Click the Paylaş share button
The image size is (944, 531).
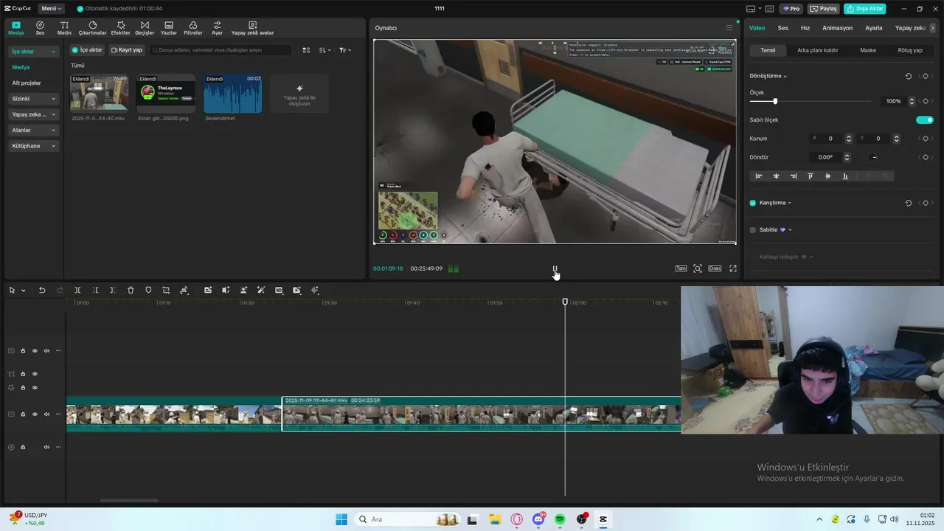coord(824,9)
